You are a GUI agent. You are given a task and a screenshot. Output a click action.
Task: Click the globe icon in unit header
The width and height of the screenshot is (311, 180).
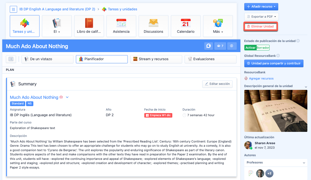(x=232, y=46)
